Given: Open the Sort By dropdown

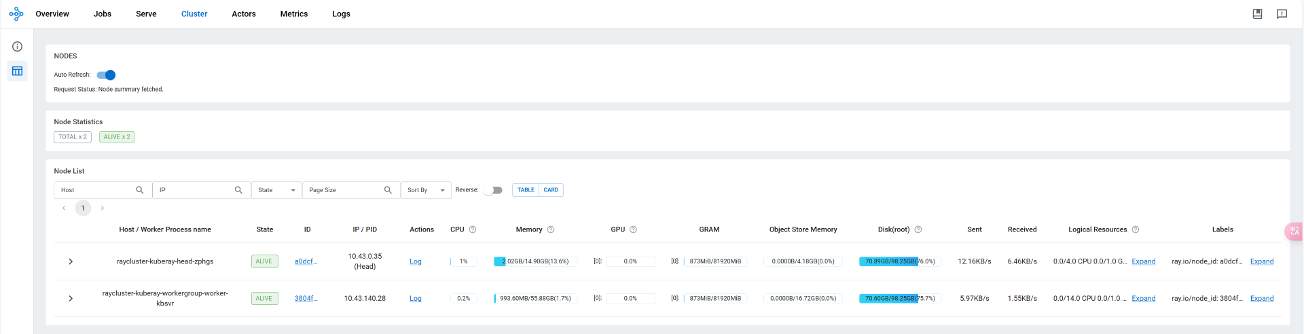Looking at the screenshot, I should tap(426, 190).
